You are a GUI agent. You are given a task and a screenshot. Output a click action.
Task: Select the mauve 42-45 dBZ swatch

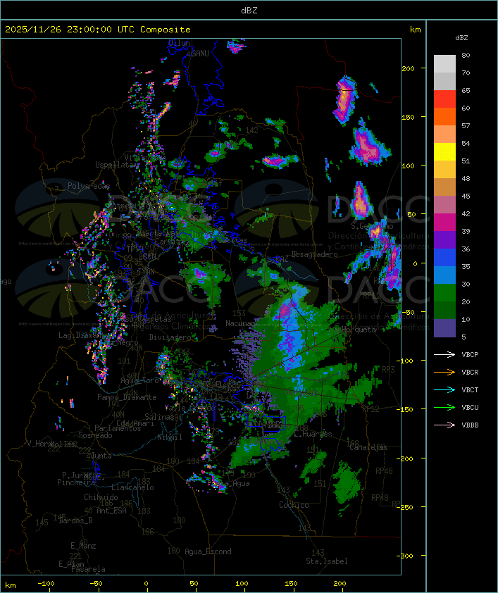pos(444,205)
